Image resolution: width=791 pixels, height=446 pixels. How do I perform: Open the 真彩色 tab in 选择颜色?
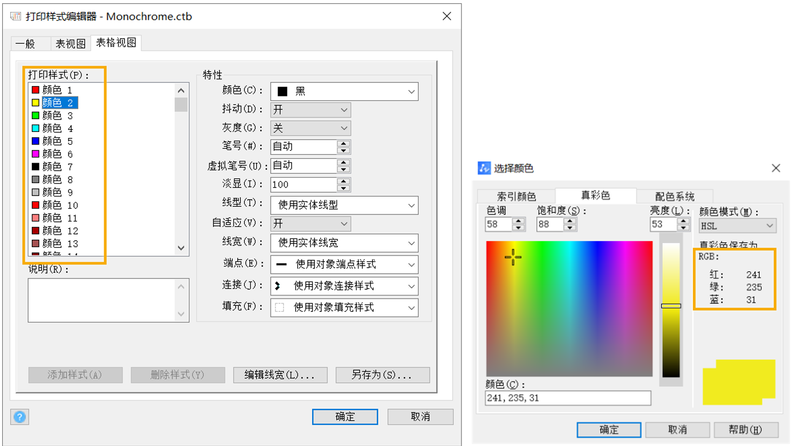(x=595, y=195)
